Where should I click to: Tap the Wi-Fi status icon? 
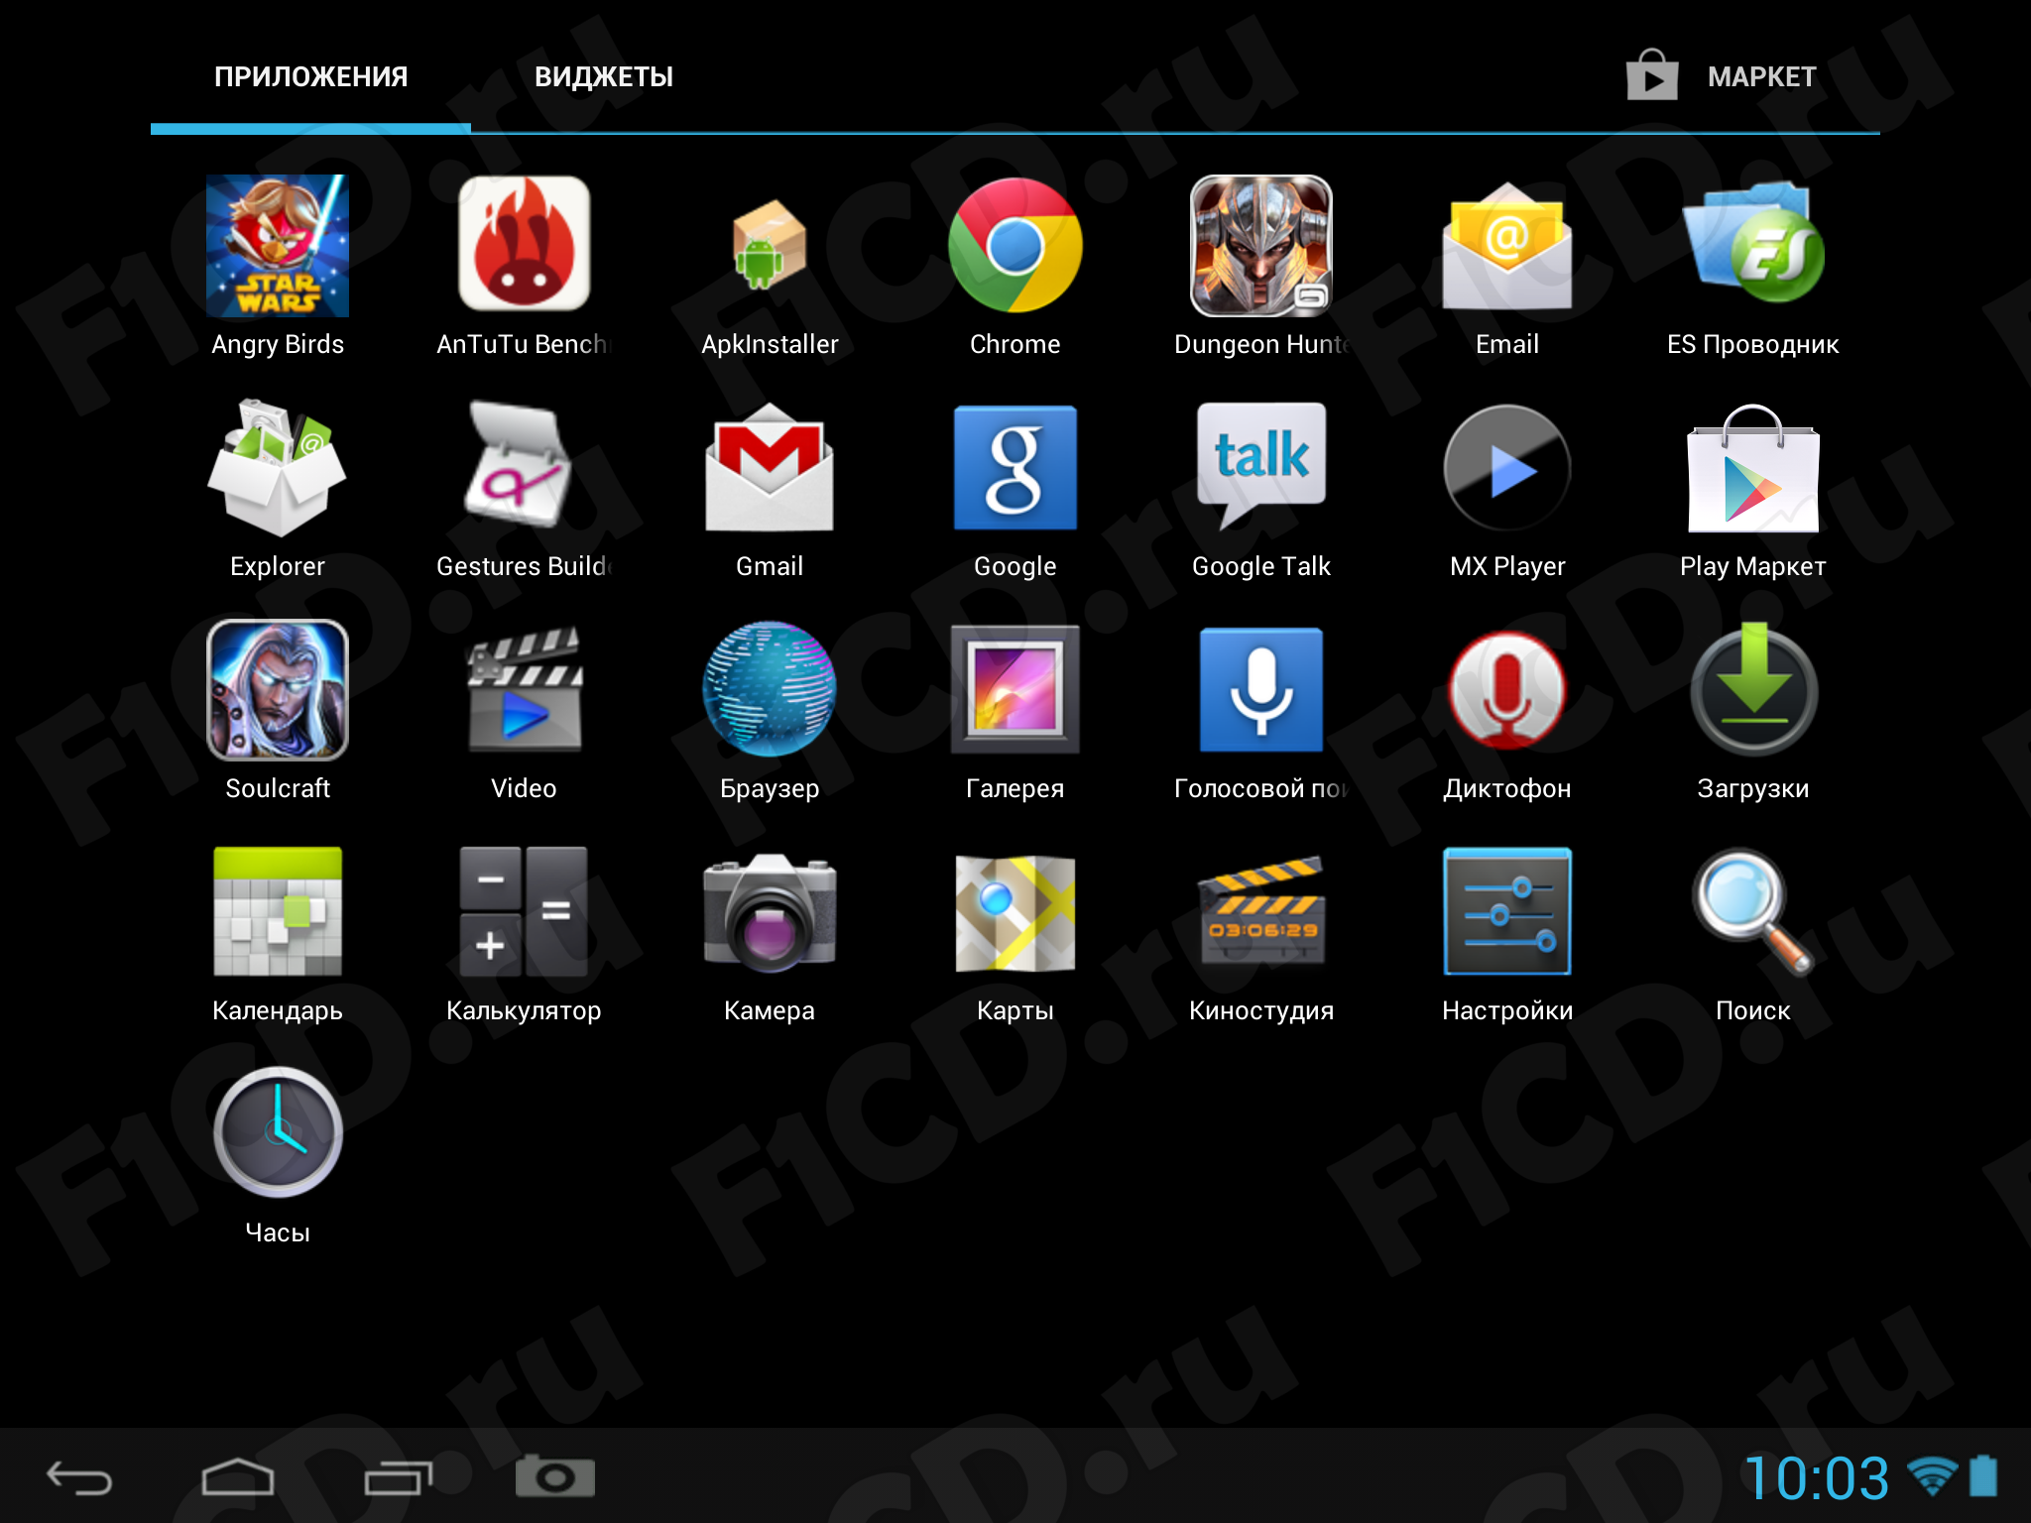(1932, 1477)
